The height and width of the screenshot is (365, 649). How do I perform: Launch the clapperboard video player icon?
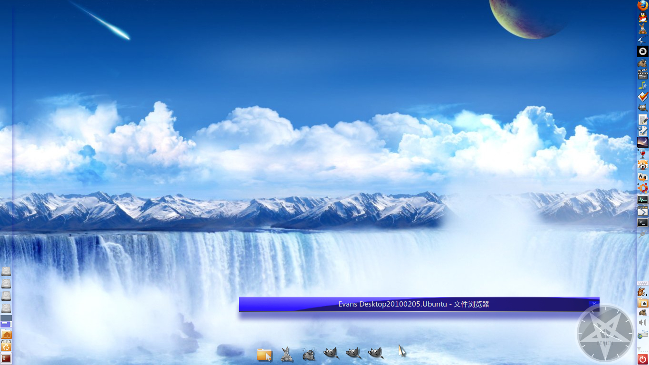(x=643, y=74)
